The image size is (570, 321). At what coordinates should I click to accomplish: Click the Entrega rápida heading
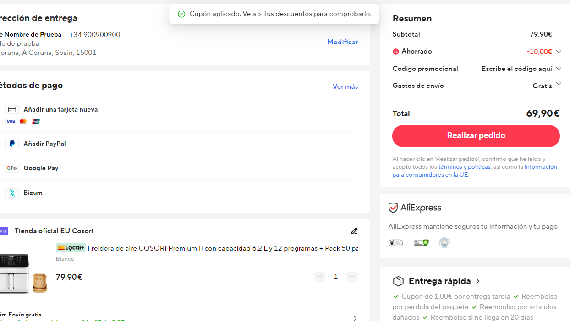tap(440, 281)
